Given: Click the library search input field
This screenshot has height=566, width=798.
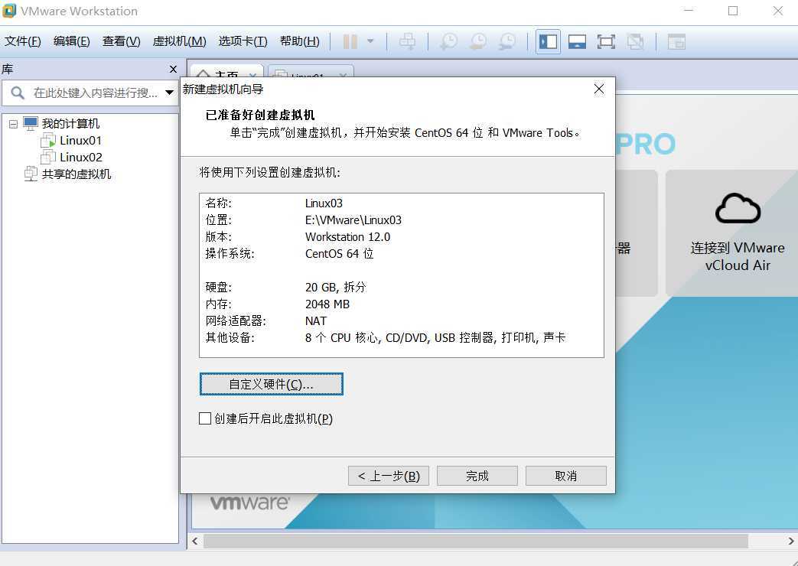Looking at the screenshot, I should point(96,93).
